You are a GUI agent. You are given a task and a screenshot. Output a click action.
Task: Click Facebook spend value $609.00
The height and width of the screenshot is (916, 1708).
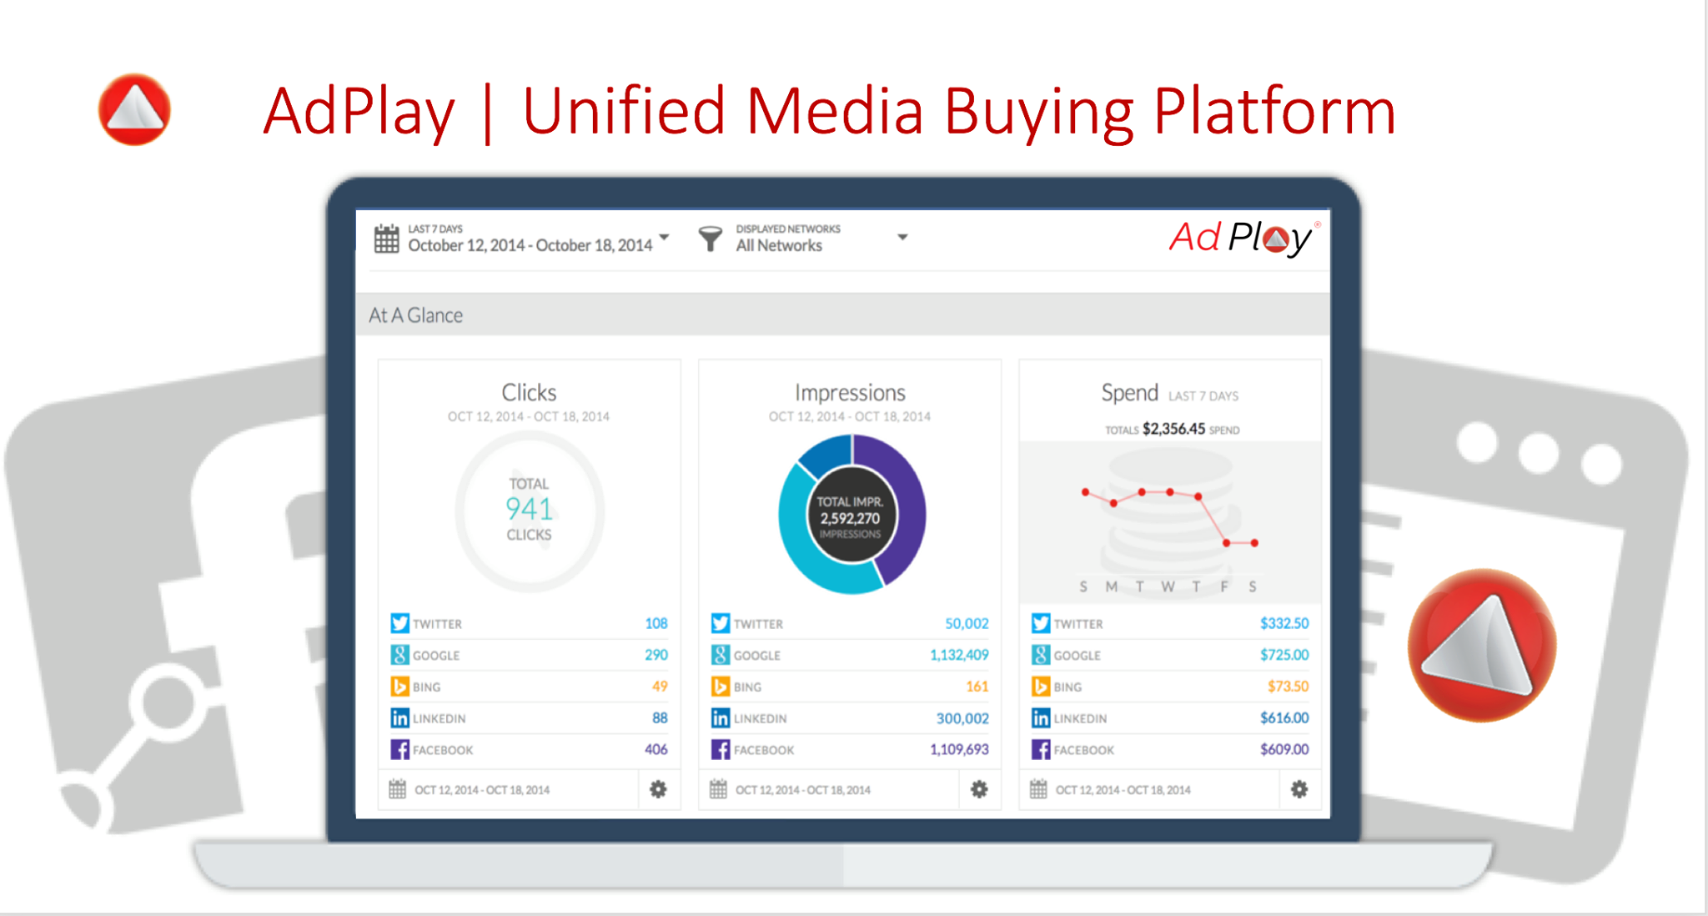1284,749
